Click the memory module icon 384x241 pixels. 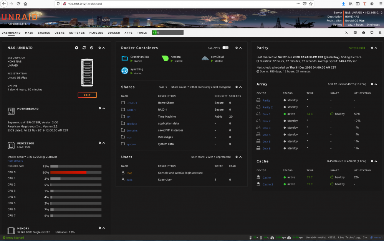pyautogui.click(x=11, y=231)
